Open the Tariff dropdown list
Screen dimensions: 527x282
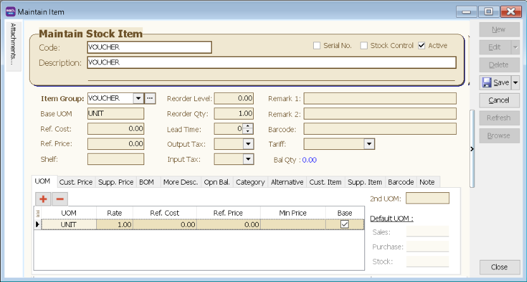tap(369, 144)
